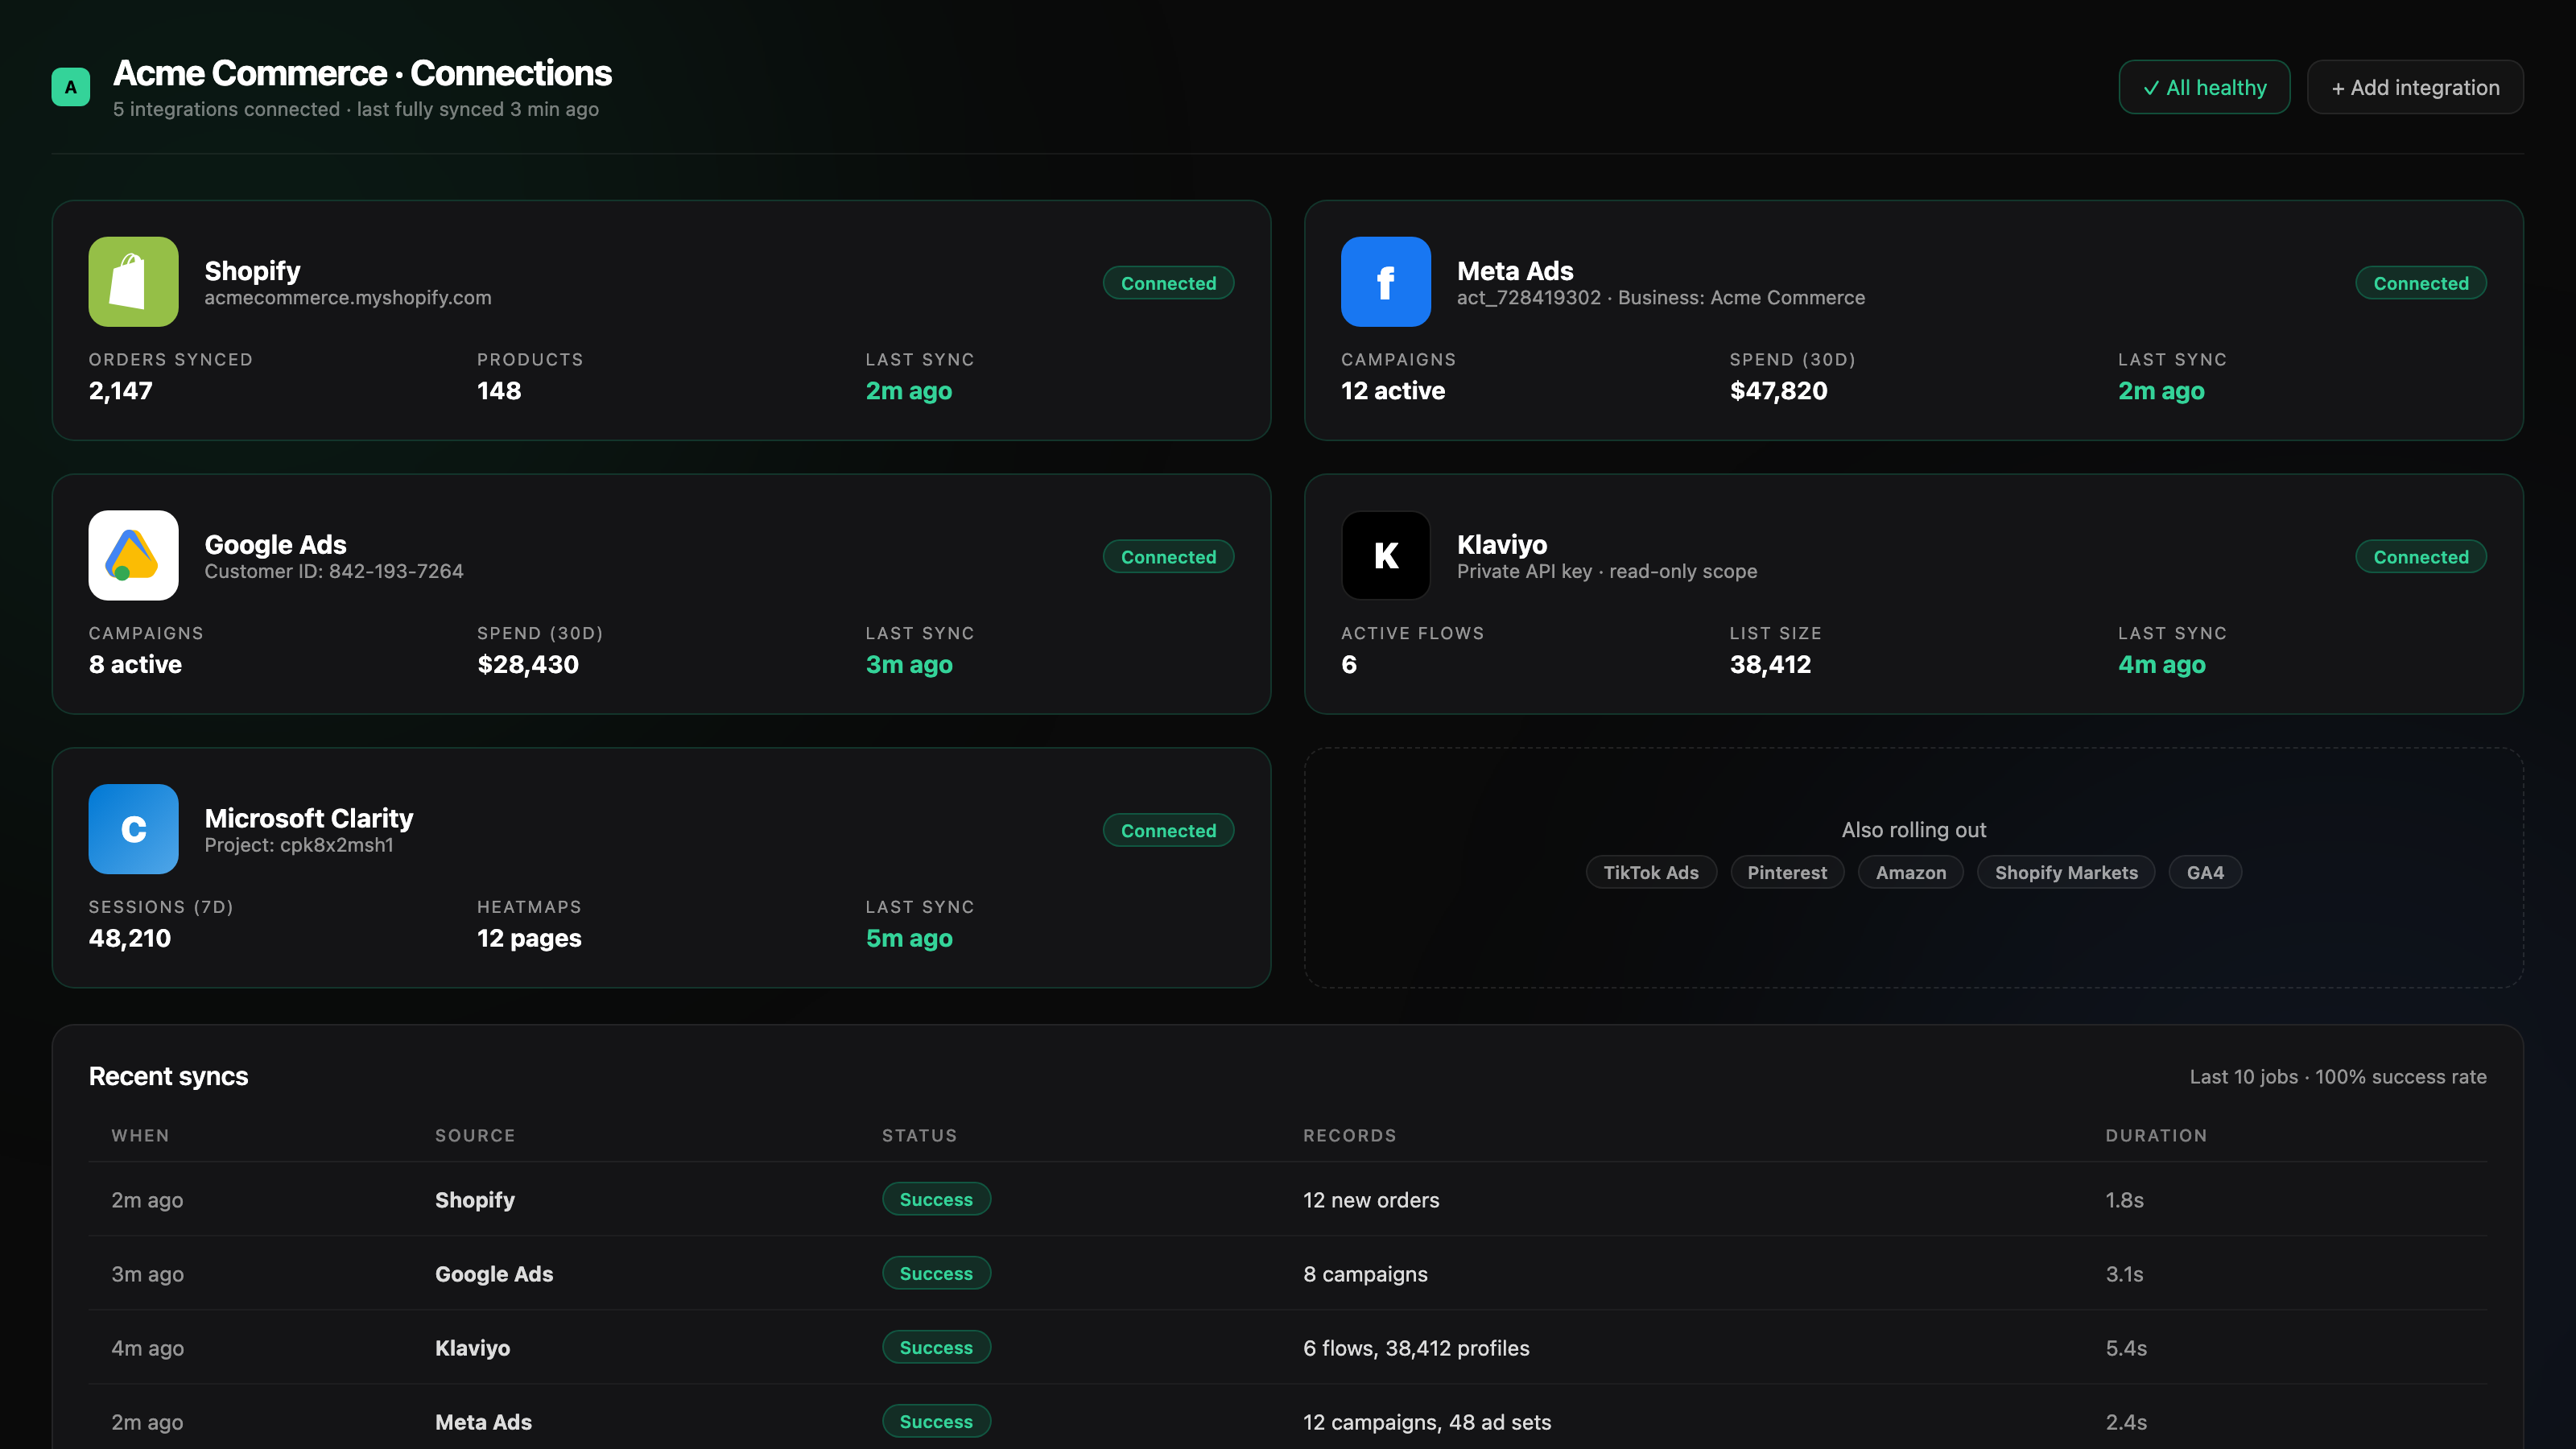
Task: Click the Google Ads card title
Action: pos(275,545)
